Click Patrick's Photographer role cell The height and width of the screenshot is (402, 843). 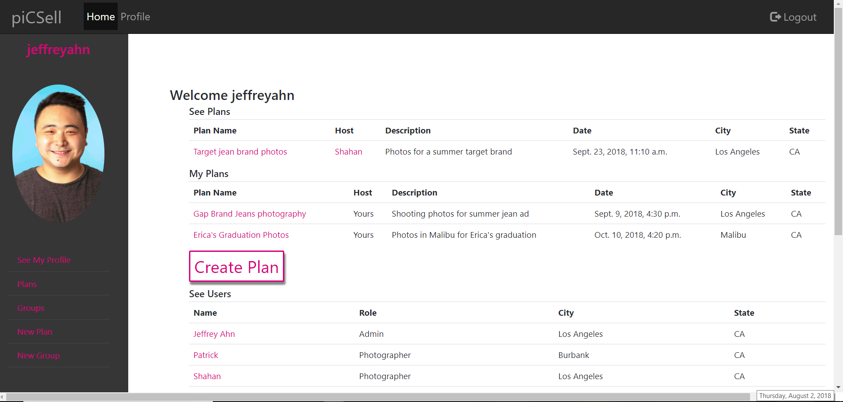point(385,355)
